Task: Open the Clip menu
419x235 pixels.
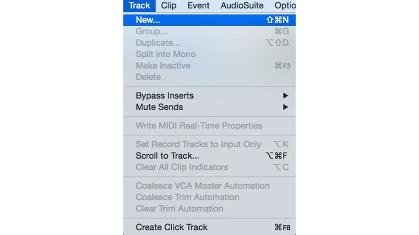Action: pyautogui.click(x=168, y=6)
